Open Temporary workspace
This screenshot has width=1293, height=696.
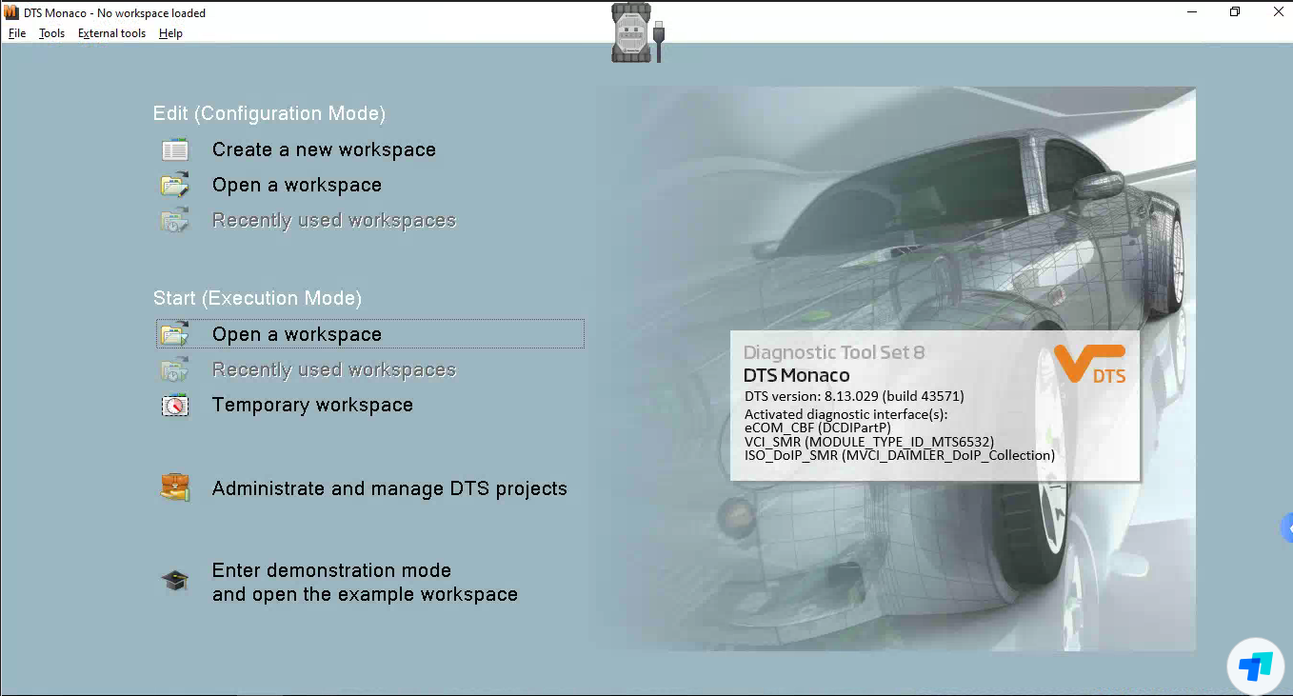312,405
